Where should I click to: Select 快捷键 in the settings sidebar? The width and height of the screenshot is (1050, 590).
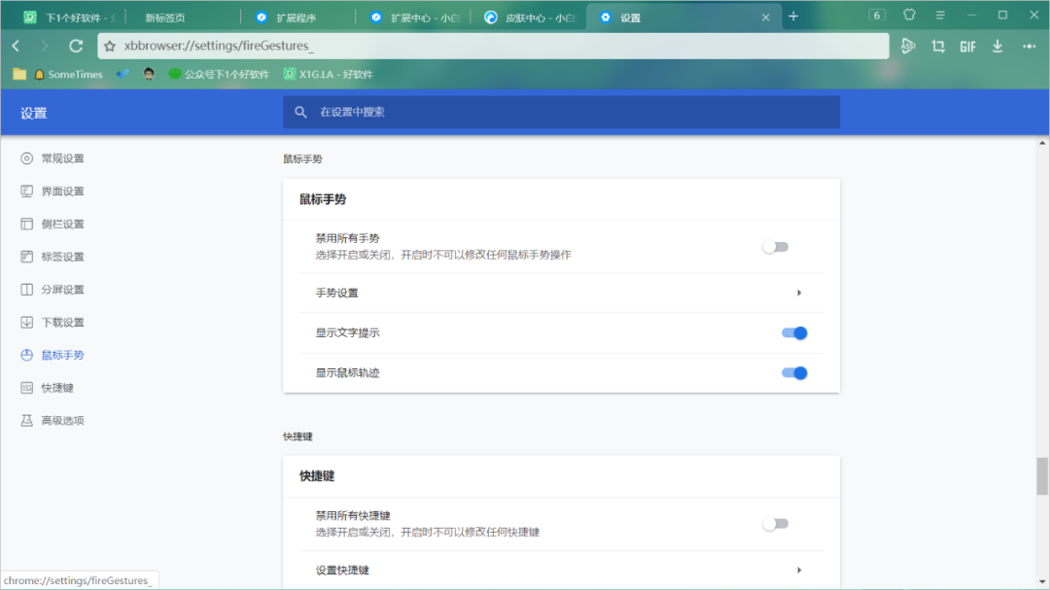[57, 388]
